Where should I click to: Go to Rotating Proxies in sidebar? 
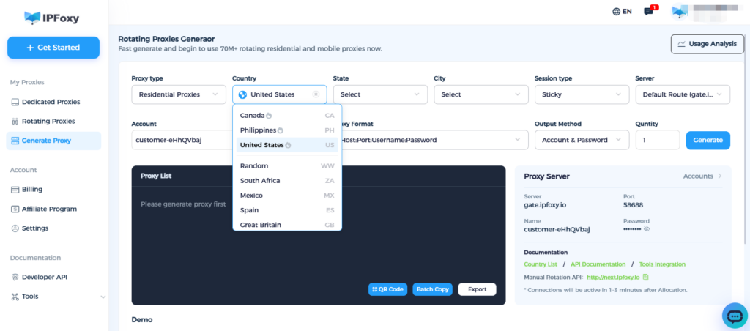pos(48,121)
